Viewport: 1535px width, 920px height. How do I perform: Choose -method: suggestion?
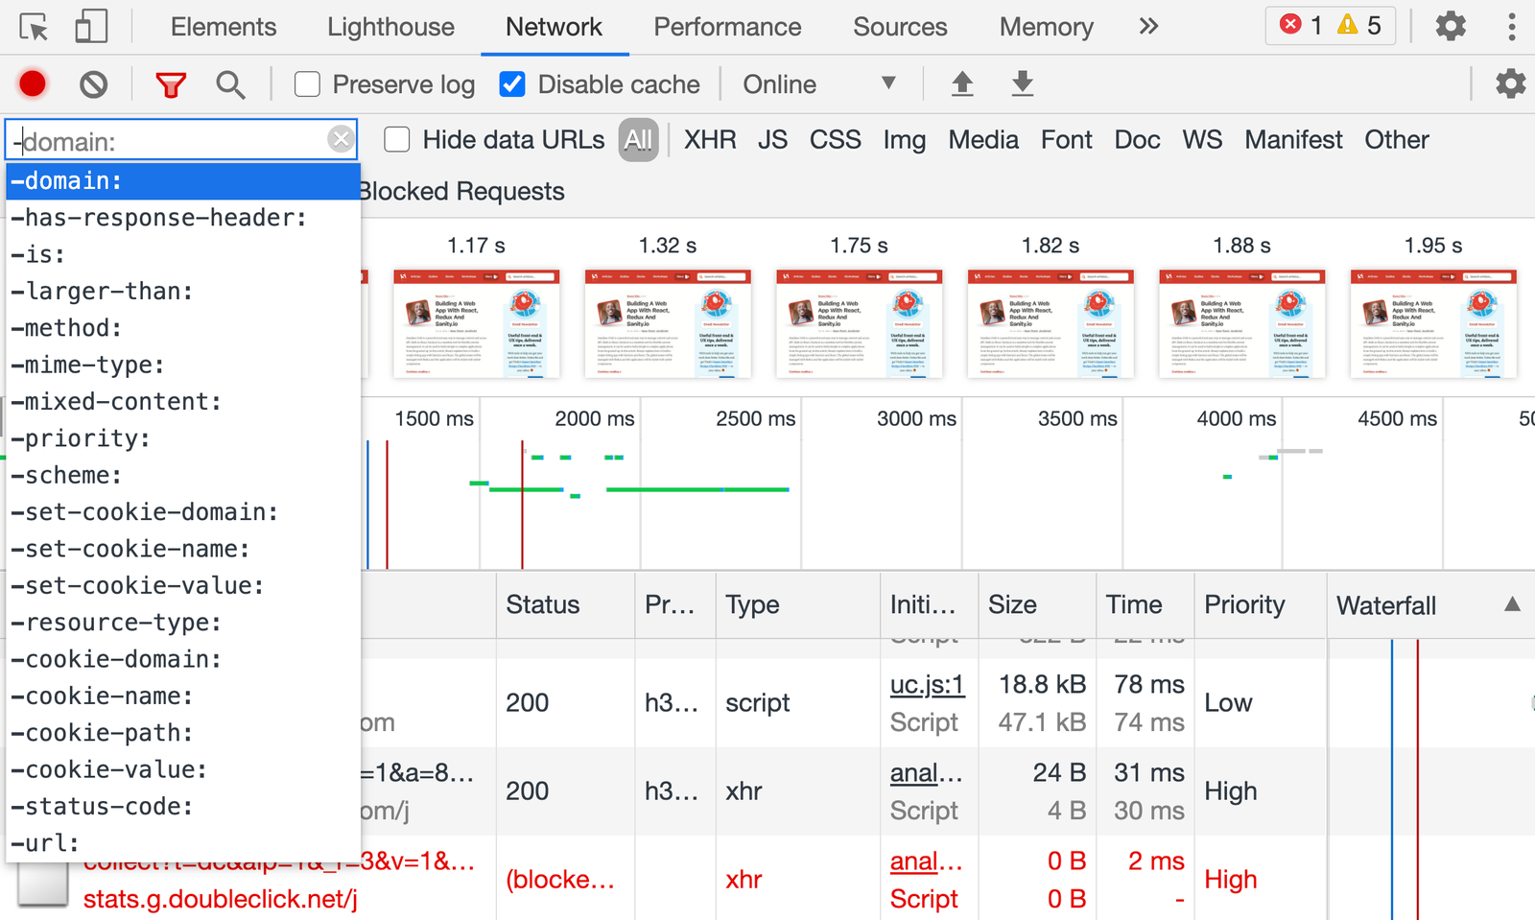point(183,328)
